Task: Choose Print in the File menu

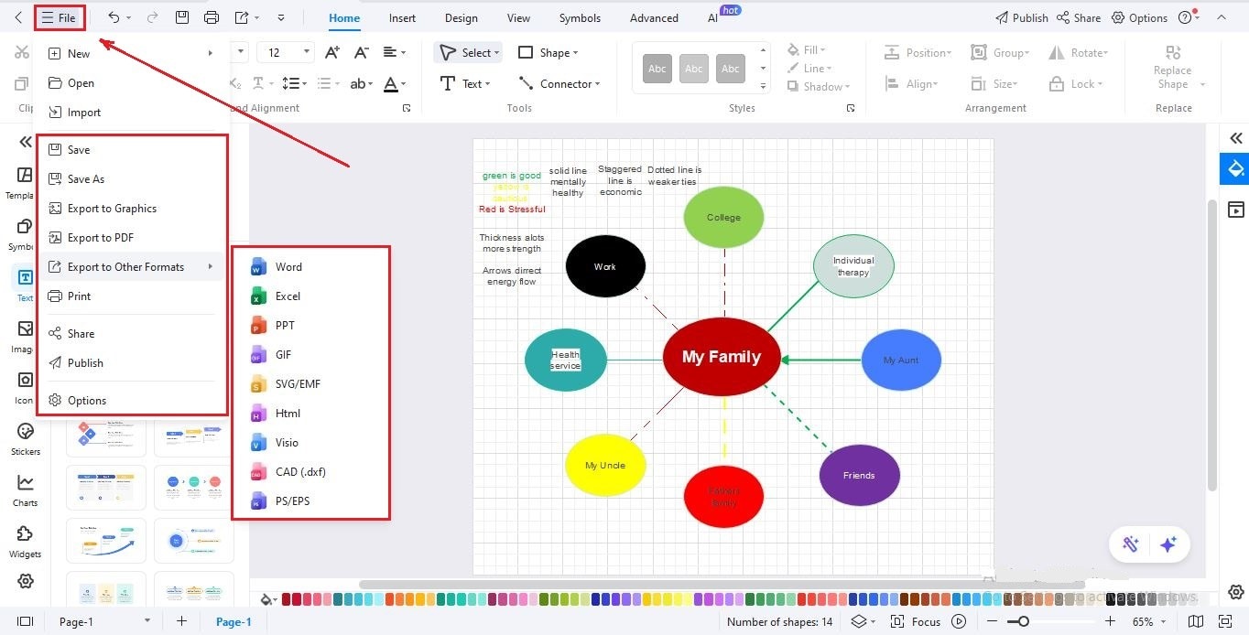Action: tap(132, 296)
